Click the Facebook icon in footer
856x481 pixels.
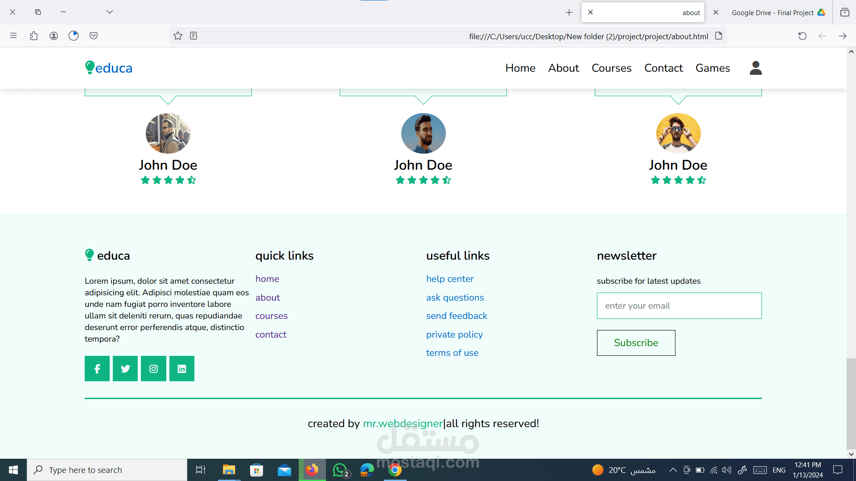pyautogui.click(x=97, y=369)
